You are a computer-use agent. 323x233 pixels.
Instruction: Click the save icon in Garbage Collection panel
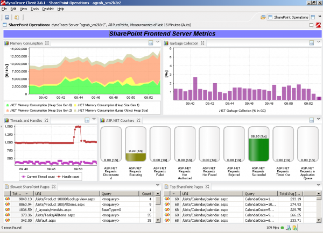[x=312, y=43]
